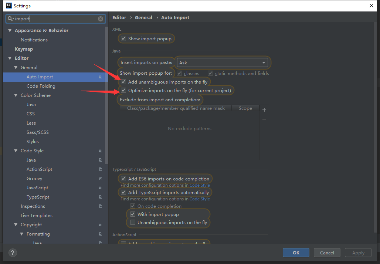Image resolution: width=380 pixels, height=264 pixels.
Task: Click the plus icon to add exclude pattern
Action: 264,109
